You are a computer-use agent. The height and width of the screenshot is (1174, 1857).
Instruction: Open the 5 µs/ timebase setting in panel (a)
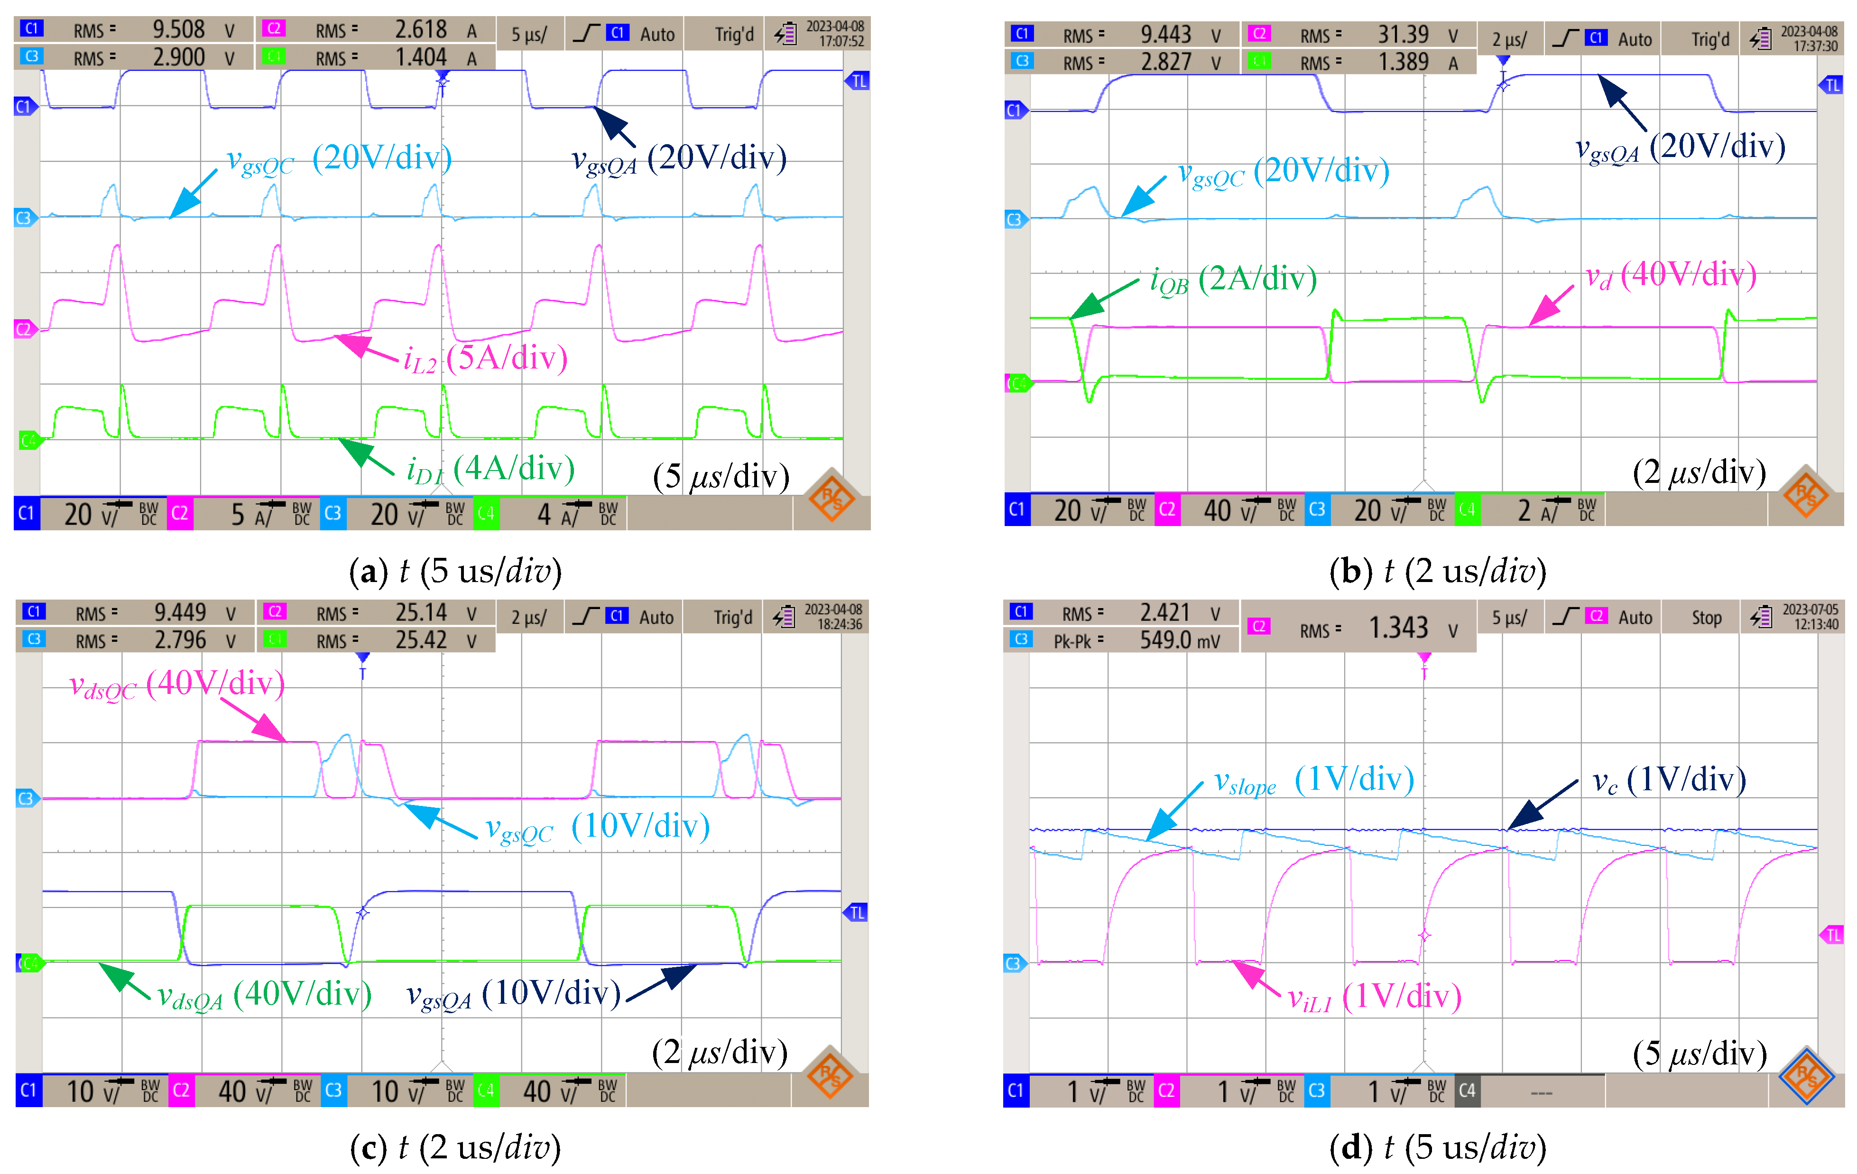[528, 35]
